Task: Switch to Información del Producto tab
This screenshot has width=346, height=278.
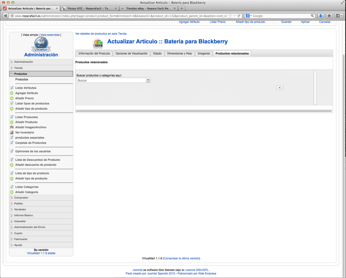Action: point(94,54)
